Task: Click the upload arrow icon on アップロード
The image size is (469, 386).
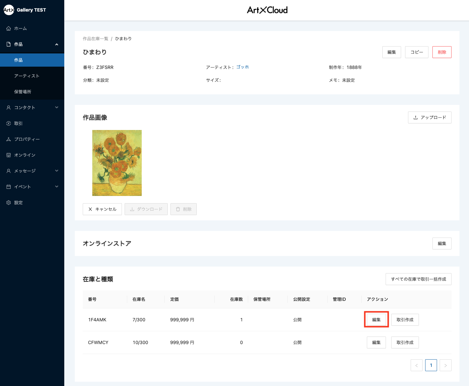Action: click(416, 117)
